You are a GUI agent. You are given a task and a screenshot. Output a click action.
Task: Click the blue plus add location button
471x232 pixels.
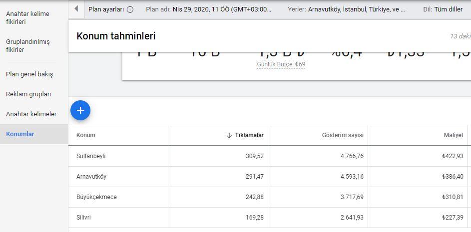80,110
